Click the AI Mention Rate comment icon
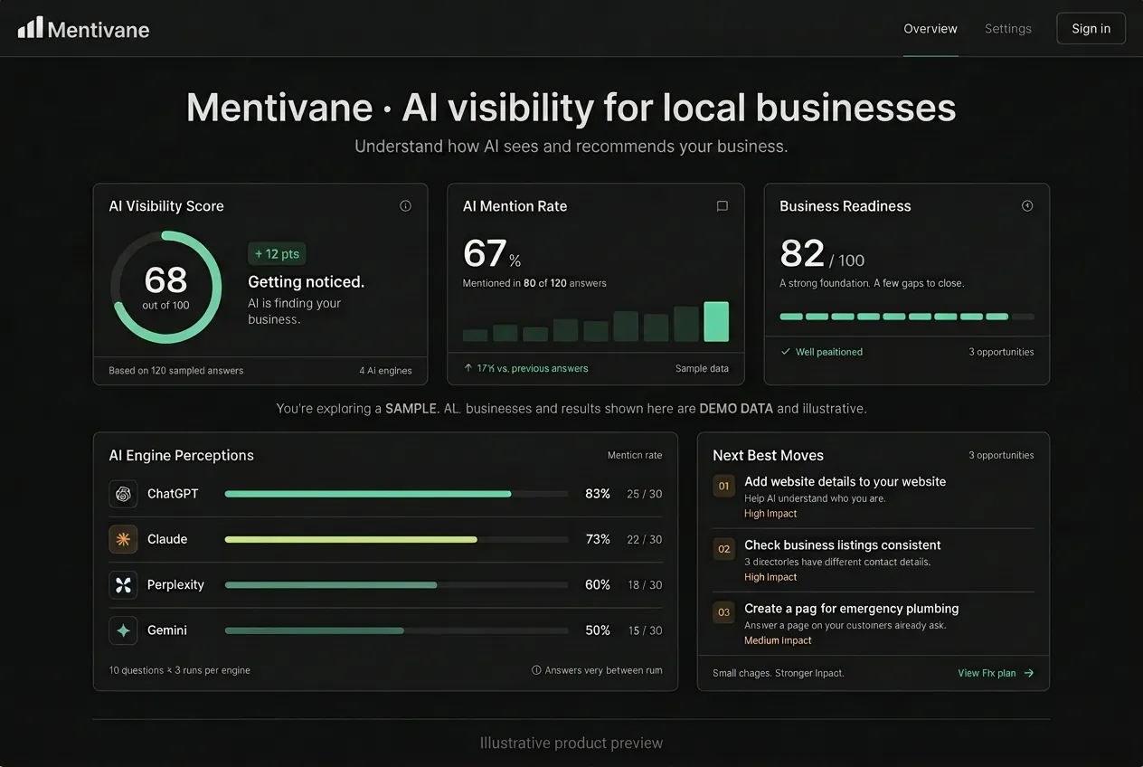Image resolution: width=1143 pixels, height=767 pixels. tap(722, 206)
